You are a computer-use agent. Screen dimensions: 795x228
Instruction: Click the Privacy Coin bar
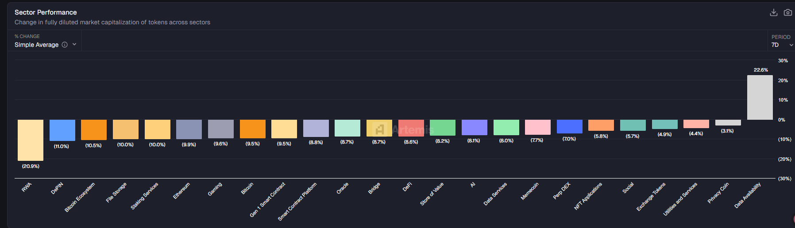tap(728, 122)
